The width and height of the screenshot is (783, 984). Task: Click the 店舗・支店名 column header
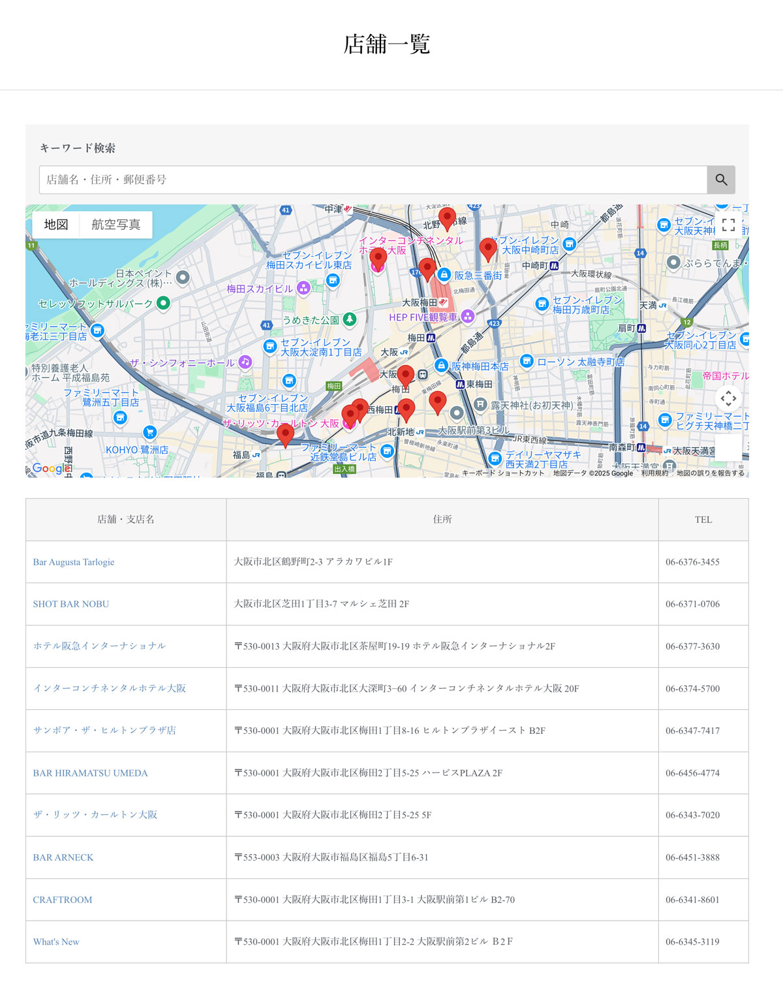pyautogui.click(x=126, y=520)
